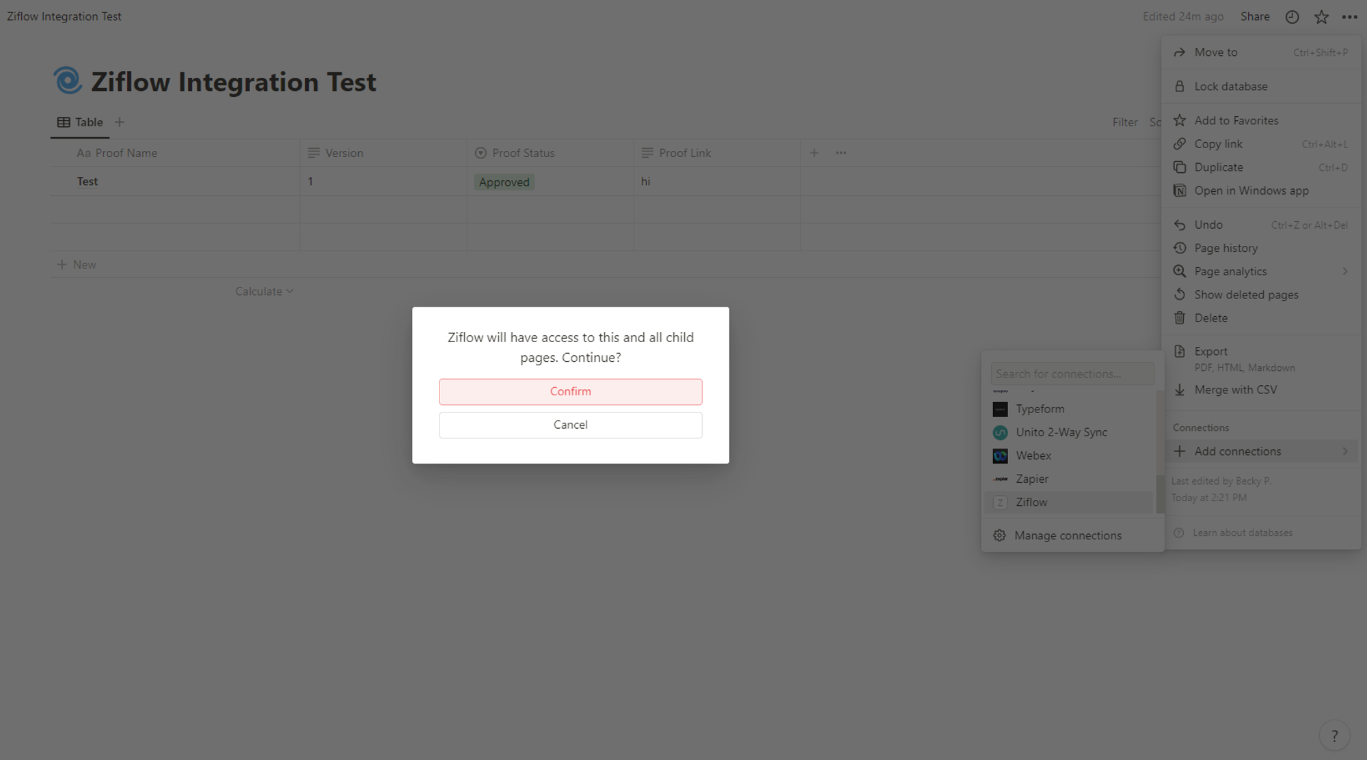Select Typeform connection

click(1068, 409)
